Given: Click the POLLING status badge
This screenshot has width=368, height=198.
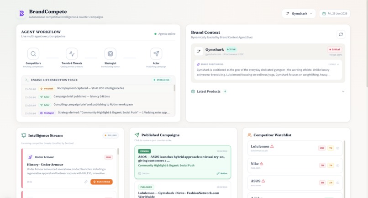Looking at the screenshot, I should (x=110, y=135).
